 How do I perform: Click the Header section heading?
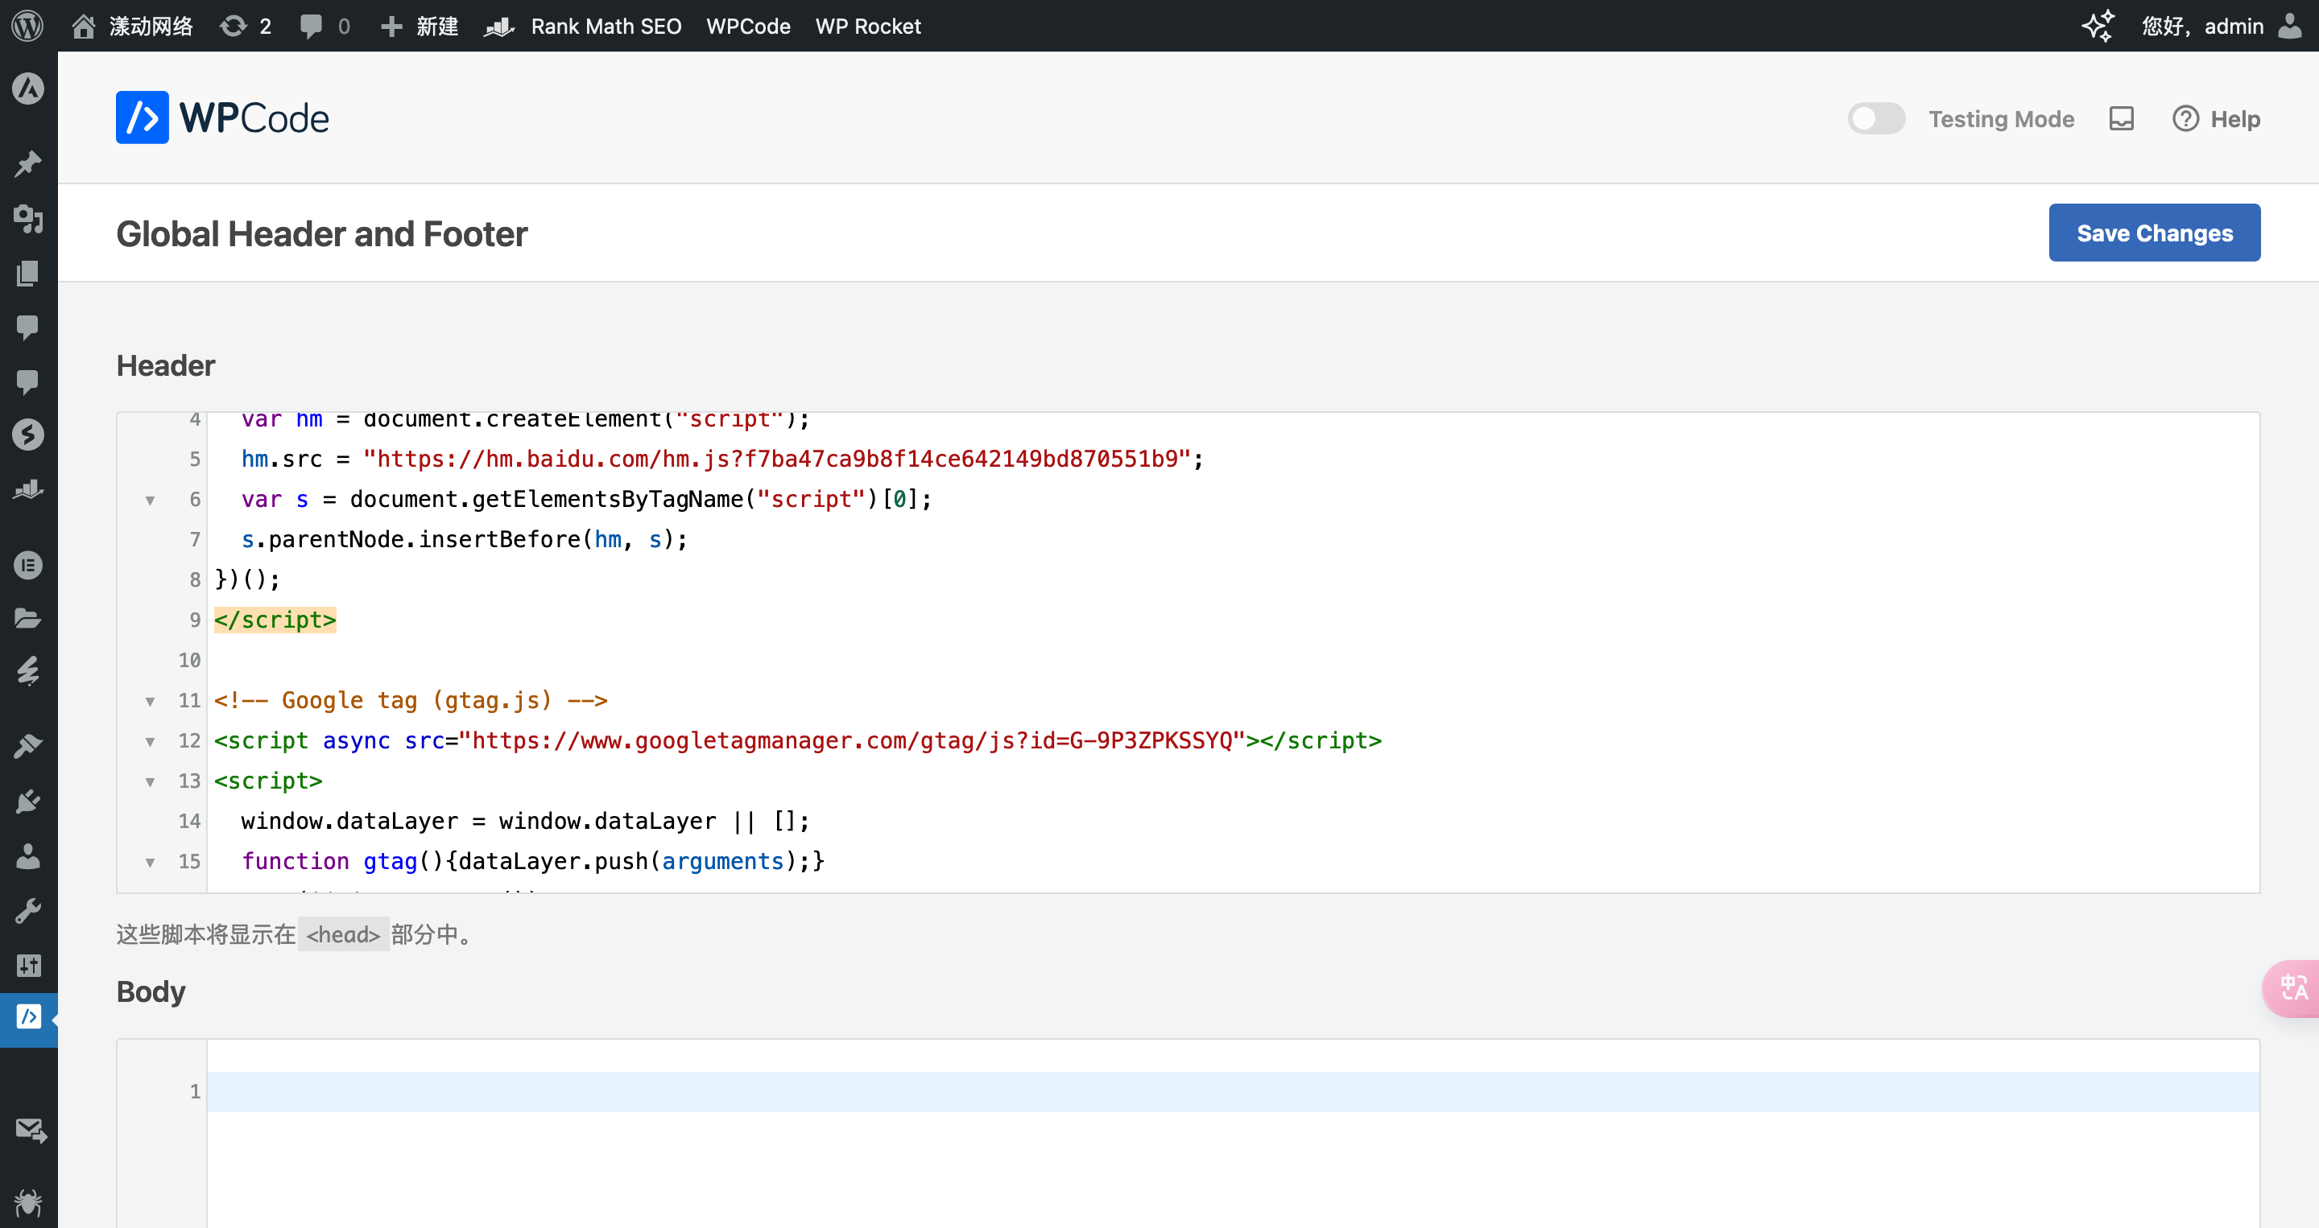(x=166, y=365)
